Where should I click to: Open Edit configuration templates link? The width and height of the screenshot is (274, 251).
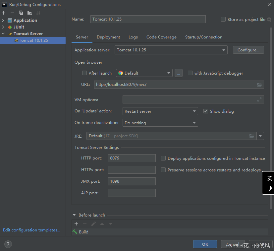[31, 230]
